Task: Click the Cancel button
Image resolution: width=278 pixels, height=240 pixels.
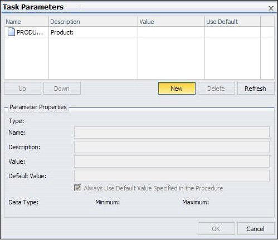Action: point(256,229)
